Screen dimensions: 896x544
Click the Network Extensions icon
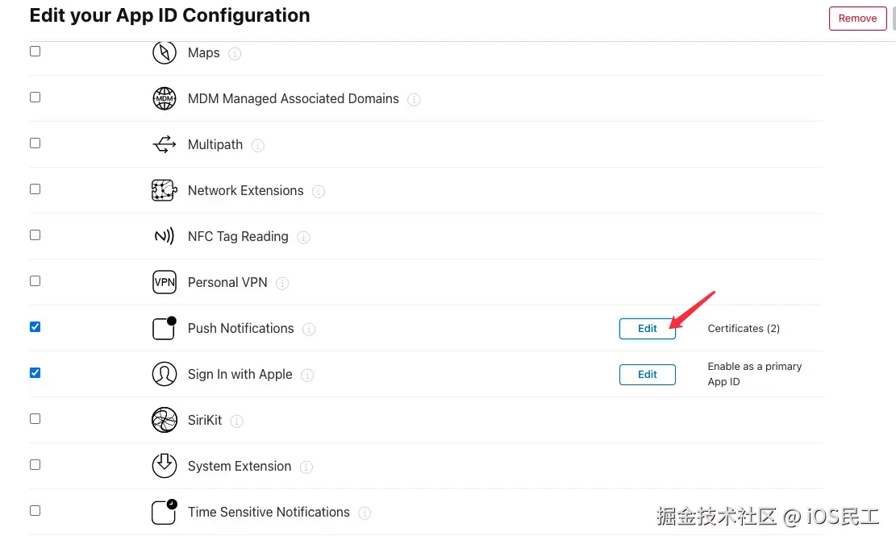point(165,190)
